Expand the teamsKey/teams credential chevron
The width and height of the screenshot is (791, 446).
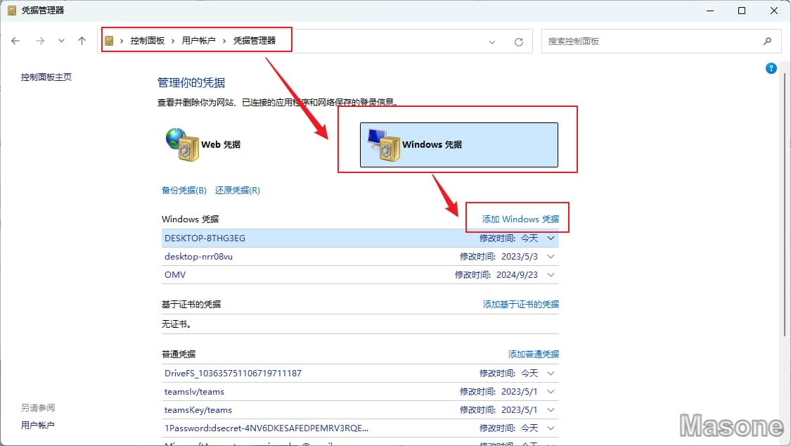coord(551,409)
